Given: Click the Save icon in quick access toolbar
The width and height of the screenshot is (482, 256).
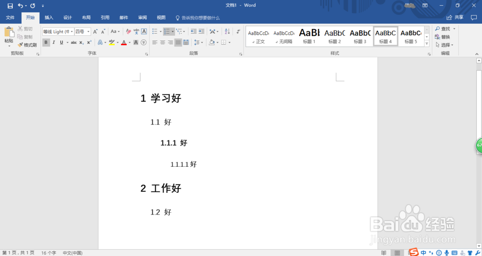Looking at the screenshot, I should click(x=10, y=6).
